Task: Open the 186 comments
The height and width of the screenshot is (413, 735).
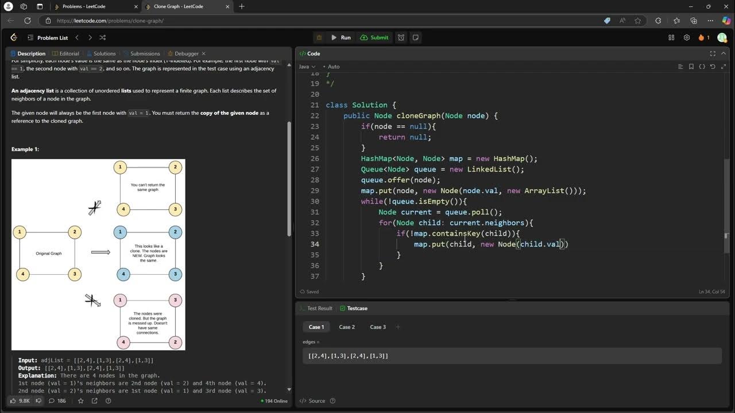Action: [57, 401]
